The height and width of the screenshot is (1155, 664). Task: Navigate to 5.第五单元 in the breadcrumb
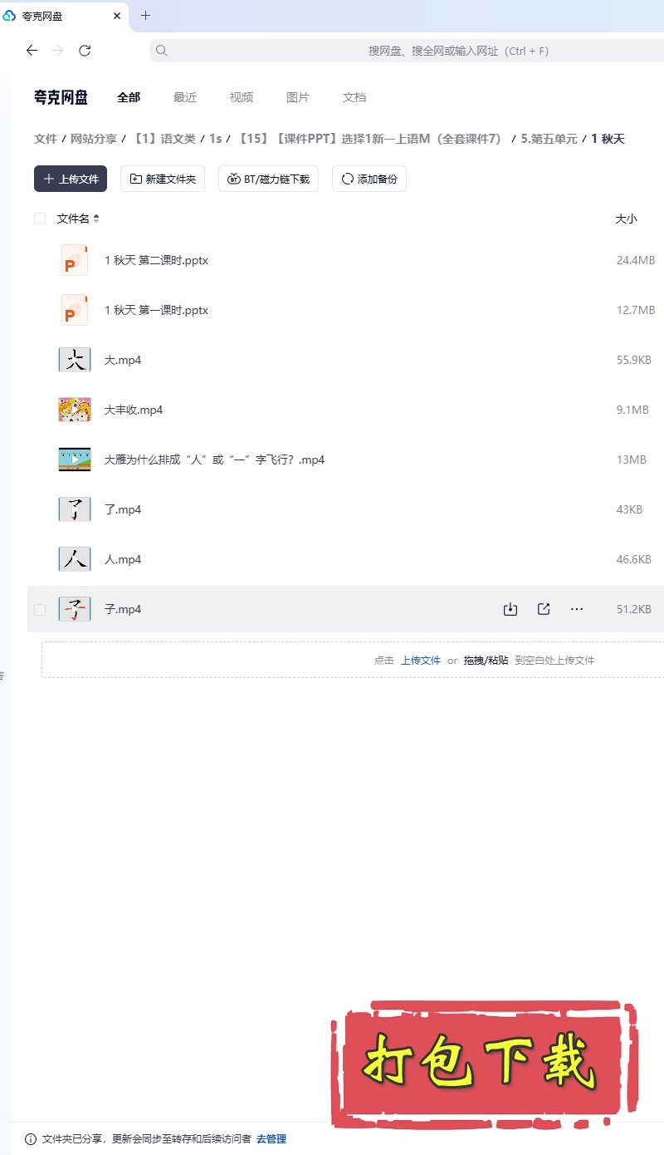[x=549, y=139]
